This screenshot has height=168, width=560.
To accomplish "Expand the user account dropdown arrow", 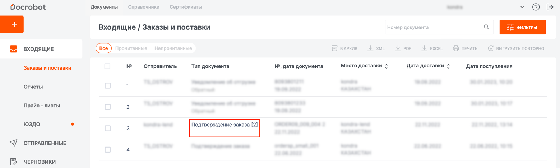I will pos(522,7).
